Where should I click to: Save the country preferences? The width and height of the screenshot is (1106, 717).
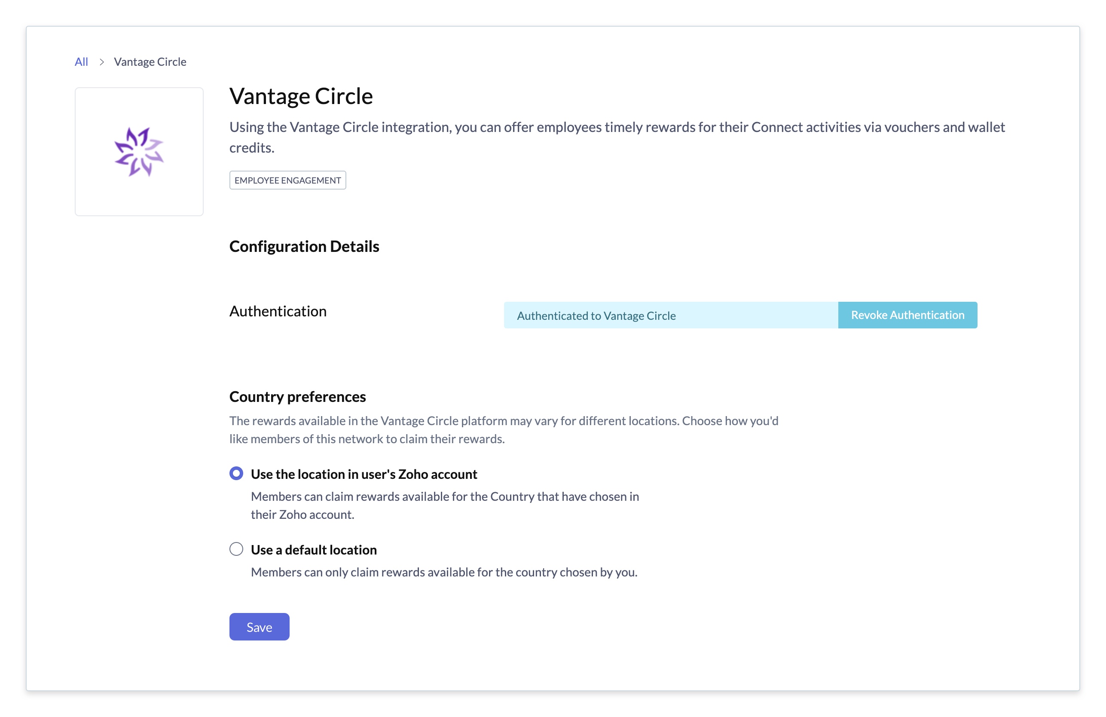(x=259, y=627)
